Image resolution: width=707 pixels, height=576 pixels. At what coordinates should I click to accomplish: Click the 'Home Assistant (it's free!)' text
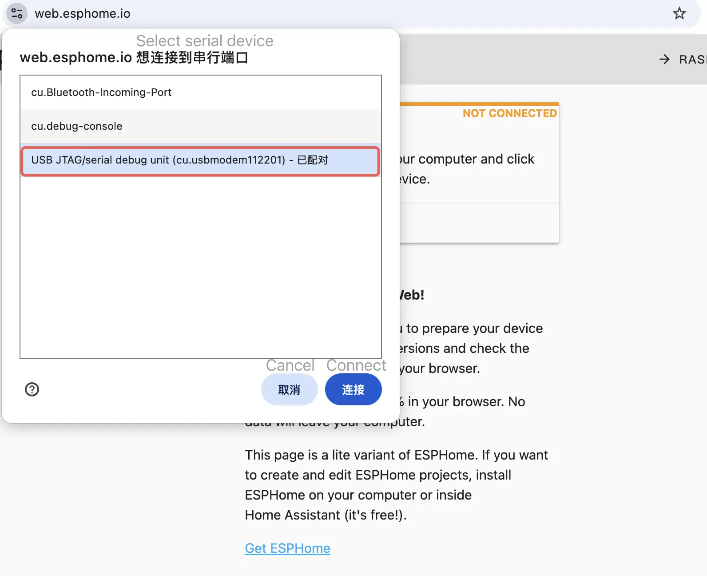(x=326, y=515)
